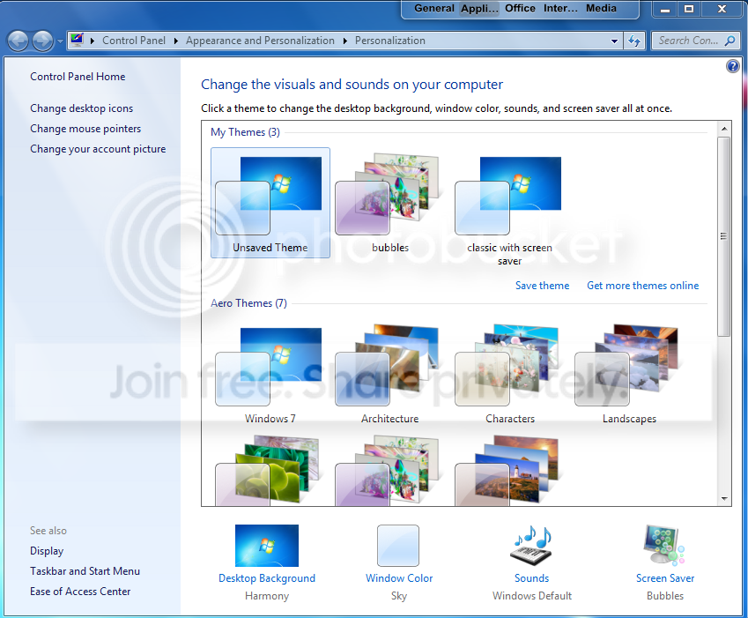748x618 pixels.
Task: Switch to the Inter... tab
Action: [560, 8]
